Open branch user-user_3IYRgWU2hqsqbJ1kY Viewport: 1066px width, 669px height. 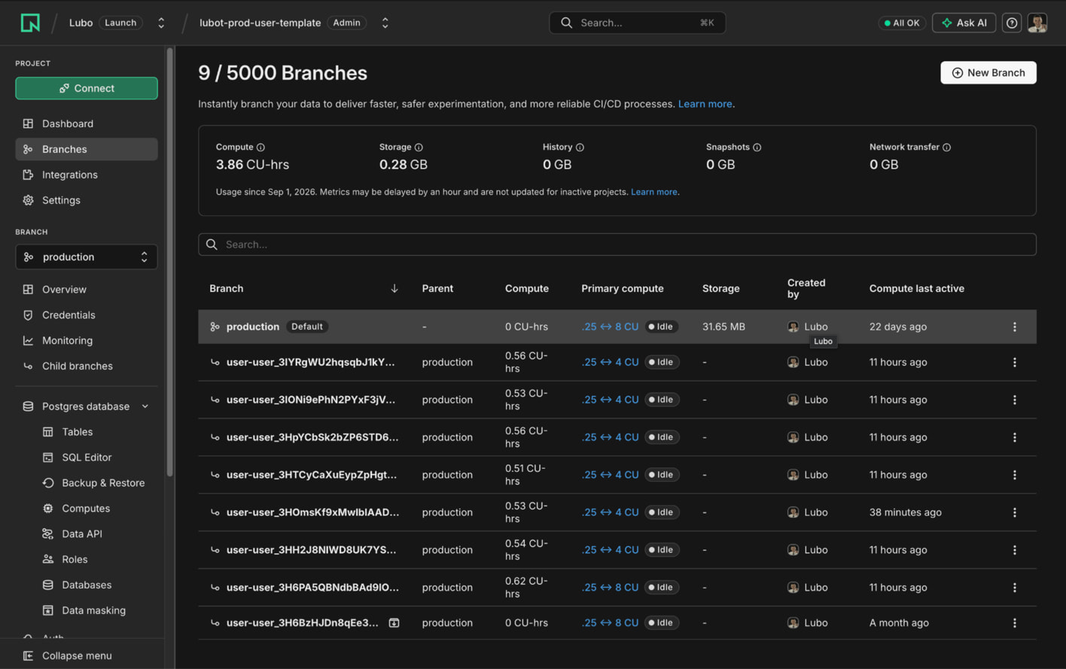pos(310,362)
